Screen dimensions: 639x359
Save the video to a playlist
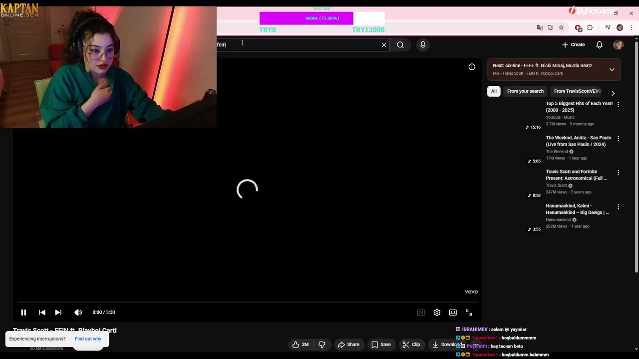(381, 345)
